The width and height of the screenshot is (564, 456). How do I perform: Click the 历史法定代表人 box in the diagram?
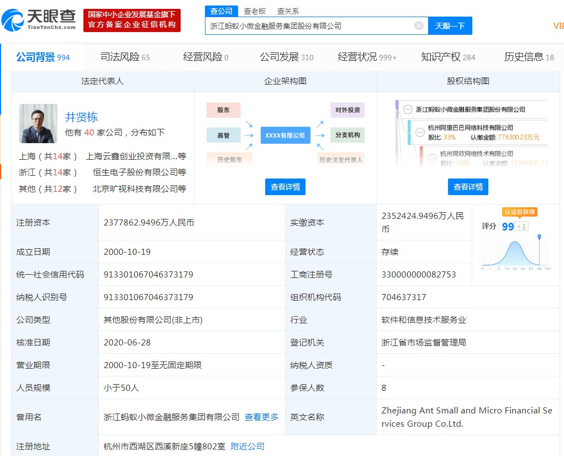[341, 159]
